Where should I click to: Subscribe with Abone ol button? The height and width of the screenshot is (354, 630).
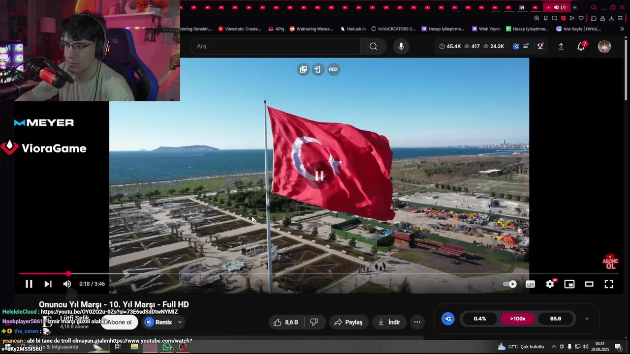point(120,322)
